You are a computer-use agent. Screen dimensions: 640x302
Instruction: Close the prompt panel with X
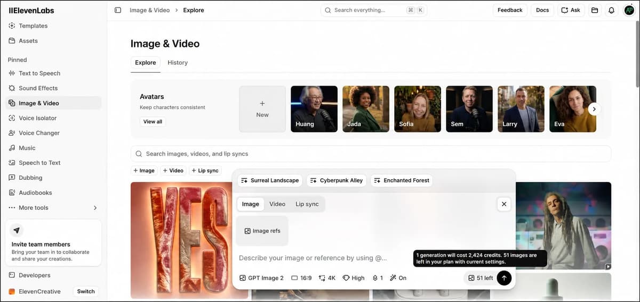(x=504, y=204)
